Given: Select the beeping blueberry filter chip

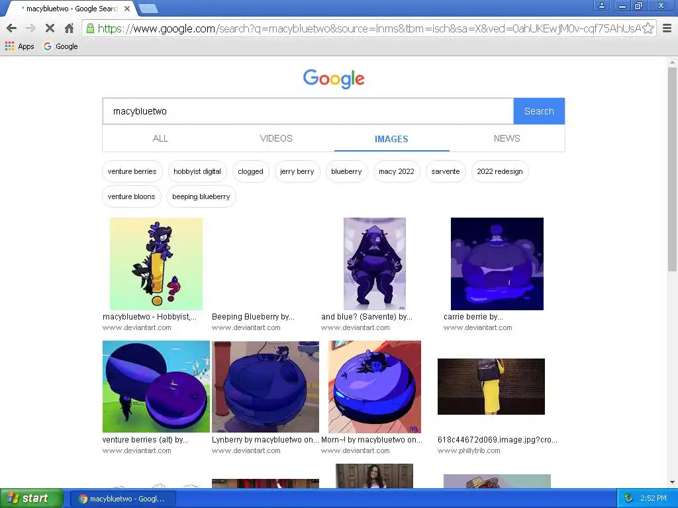Looking at the screenshot, I should (x=201, y=196).
